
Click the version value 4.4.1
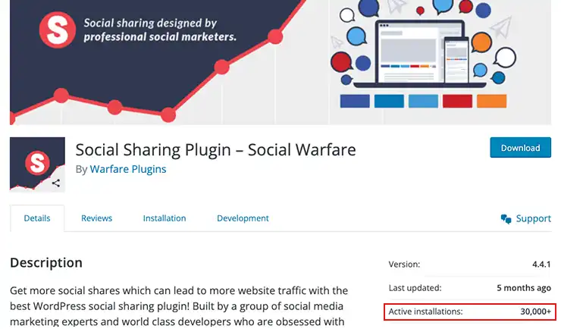pyautogui.click(x=541, y=265)
